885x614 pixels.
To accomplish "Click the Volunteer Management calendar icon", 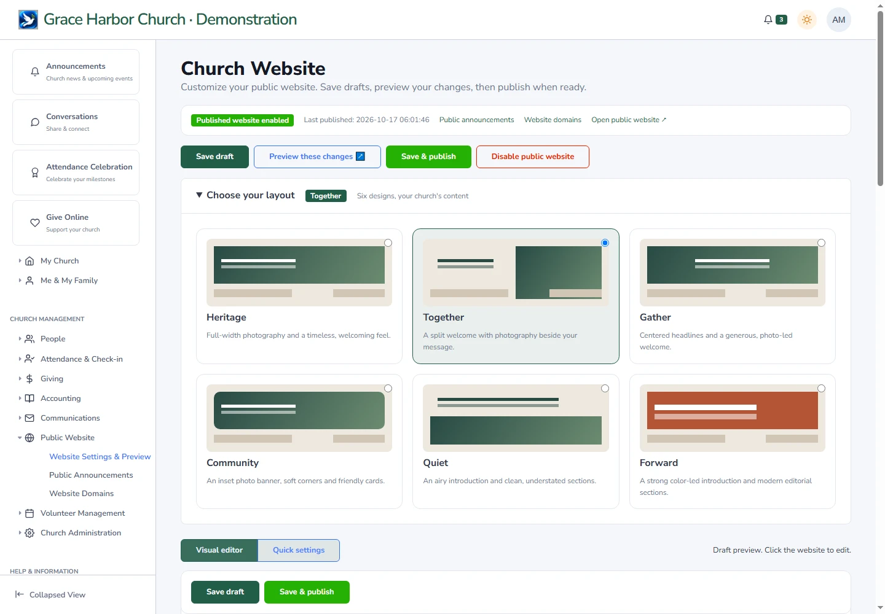I will point(29,513).
